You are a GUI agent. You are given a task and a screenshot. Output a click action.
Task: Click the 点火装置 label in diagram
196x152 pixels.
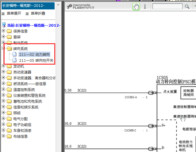170,92
